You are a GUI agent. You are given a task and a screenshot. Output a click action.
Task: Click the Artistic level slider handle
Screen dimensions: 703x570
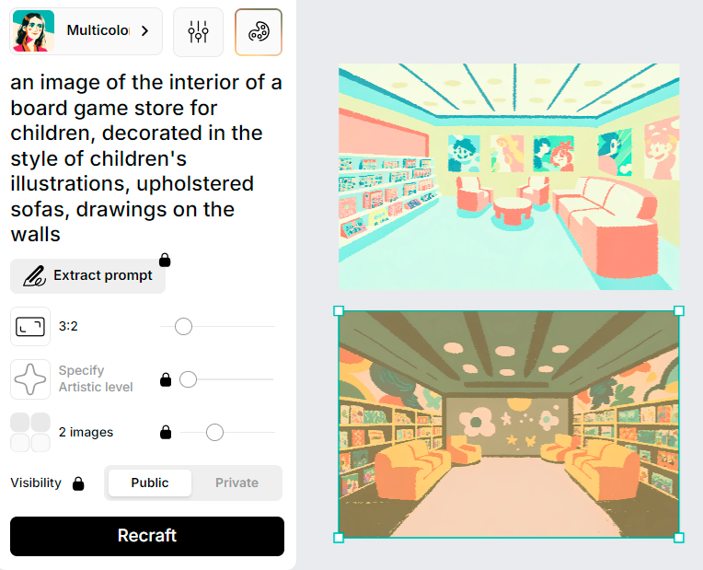point(189,379)
